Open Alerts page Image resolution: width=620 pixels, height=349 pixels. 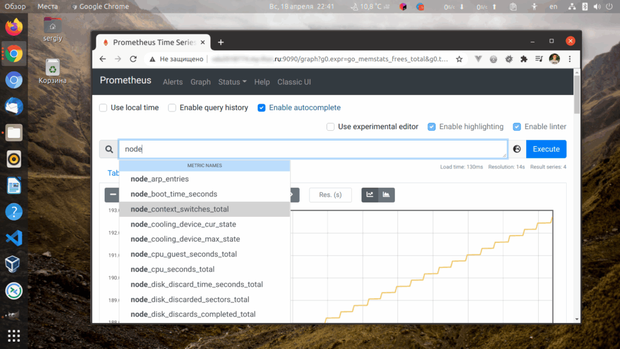click(173, 82)
